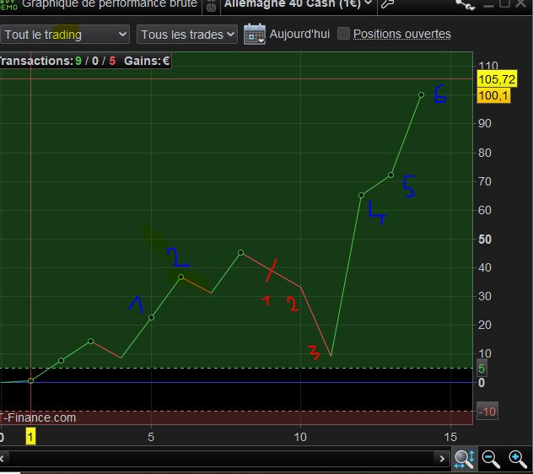Click the left arrow of horizontal scrollbar
The height and width of the screenshot is (474, 533).
pyautogui.click(x=2, y=459)
